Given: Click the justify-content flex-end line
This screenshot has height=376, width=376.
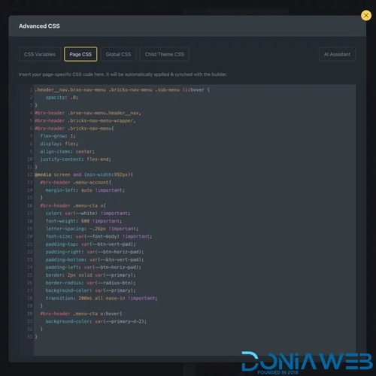Looking at the screenshot, I should [75, 159].
